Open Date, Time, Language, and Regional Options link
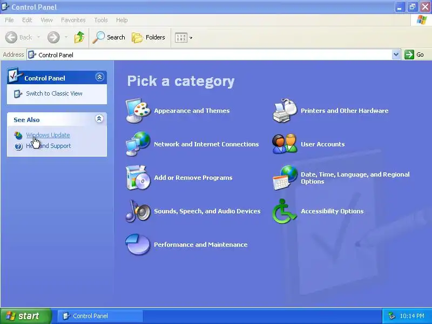Viewport: 432px width, 324px height. [x=355, y=178]
